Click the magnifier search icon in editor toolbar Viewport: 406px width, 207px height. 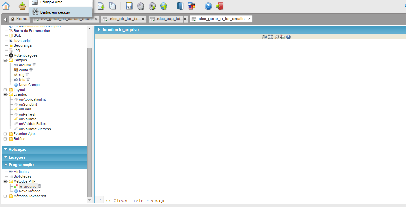(277, 37)
